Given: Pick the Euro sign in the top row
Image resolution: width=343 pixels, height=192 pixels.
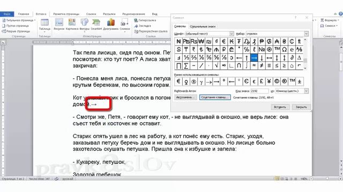Looking at the screenshot, I should tap(224, 42).
